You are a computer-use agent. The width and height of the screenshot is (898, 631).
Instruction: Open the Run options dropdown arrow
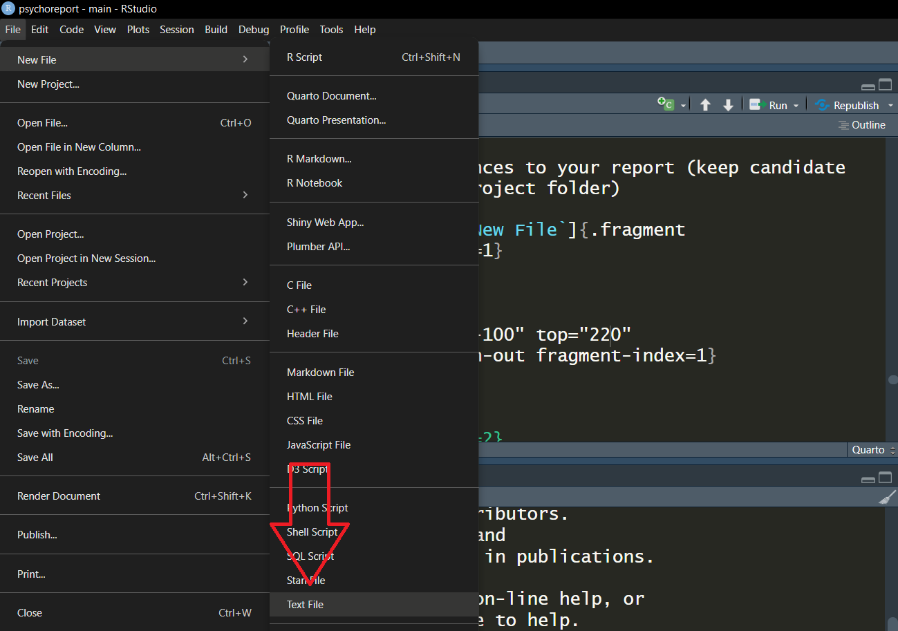tap(796, 106)
